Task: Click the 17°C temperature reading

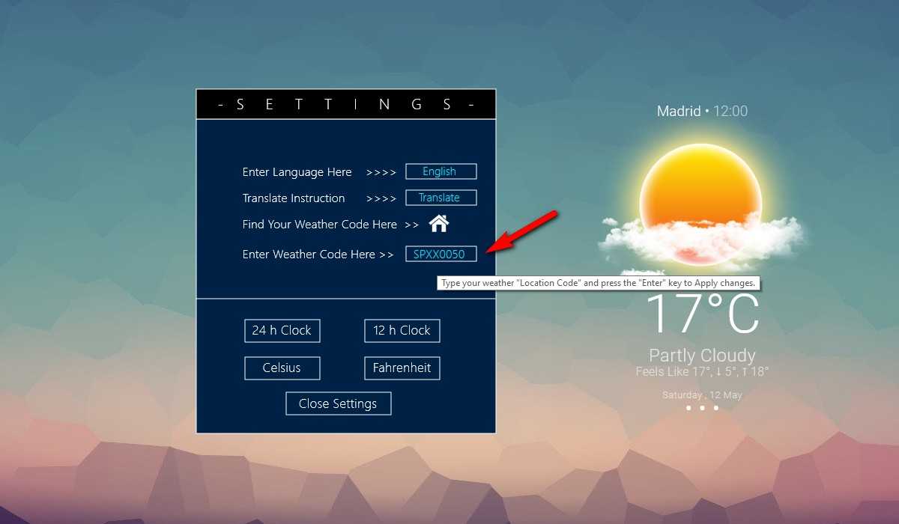Action: (702, 314)
